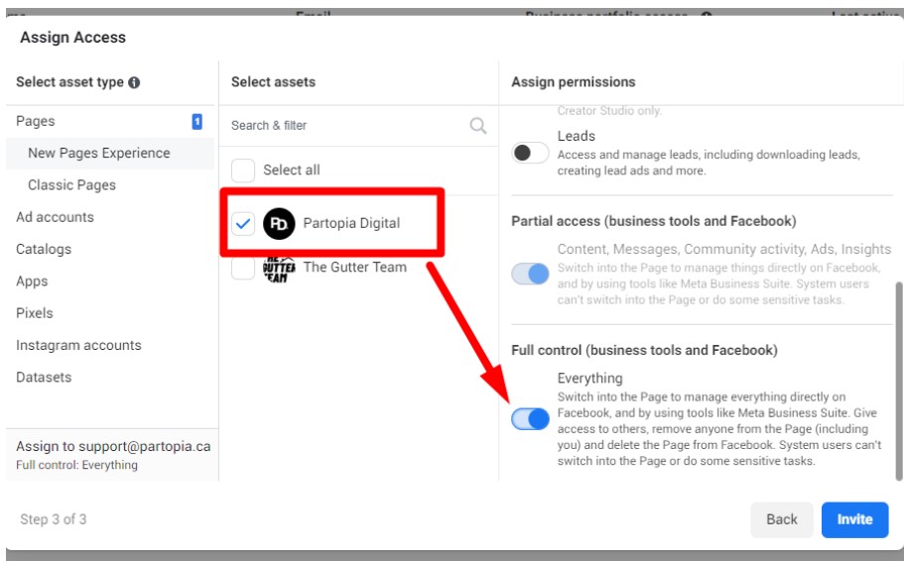Viewport: 904px width, 561px height.
Task: Uncheck the Partopia Digital checkbox
Action: 243,223
